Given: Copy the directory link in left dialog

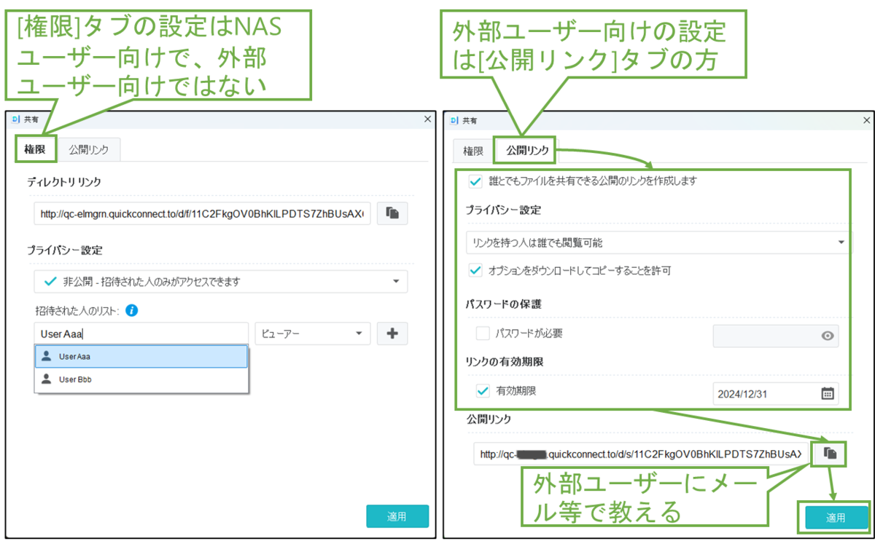Looking at the screenshot, I should [392, 213].
